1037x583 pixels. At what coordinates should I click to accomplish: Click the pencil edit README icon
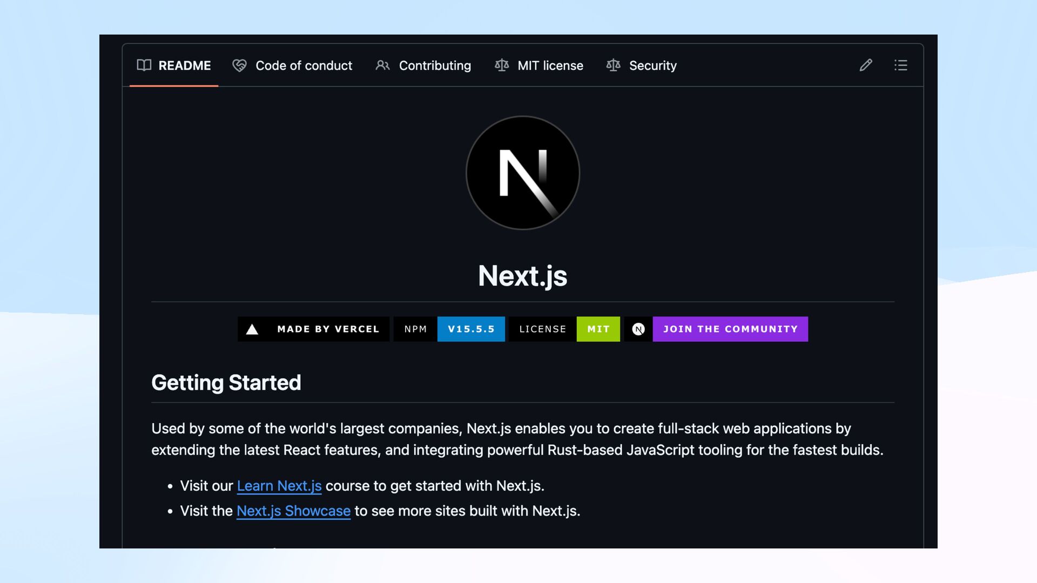pyautogui.click(x=866, y=65)
